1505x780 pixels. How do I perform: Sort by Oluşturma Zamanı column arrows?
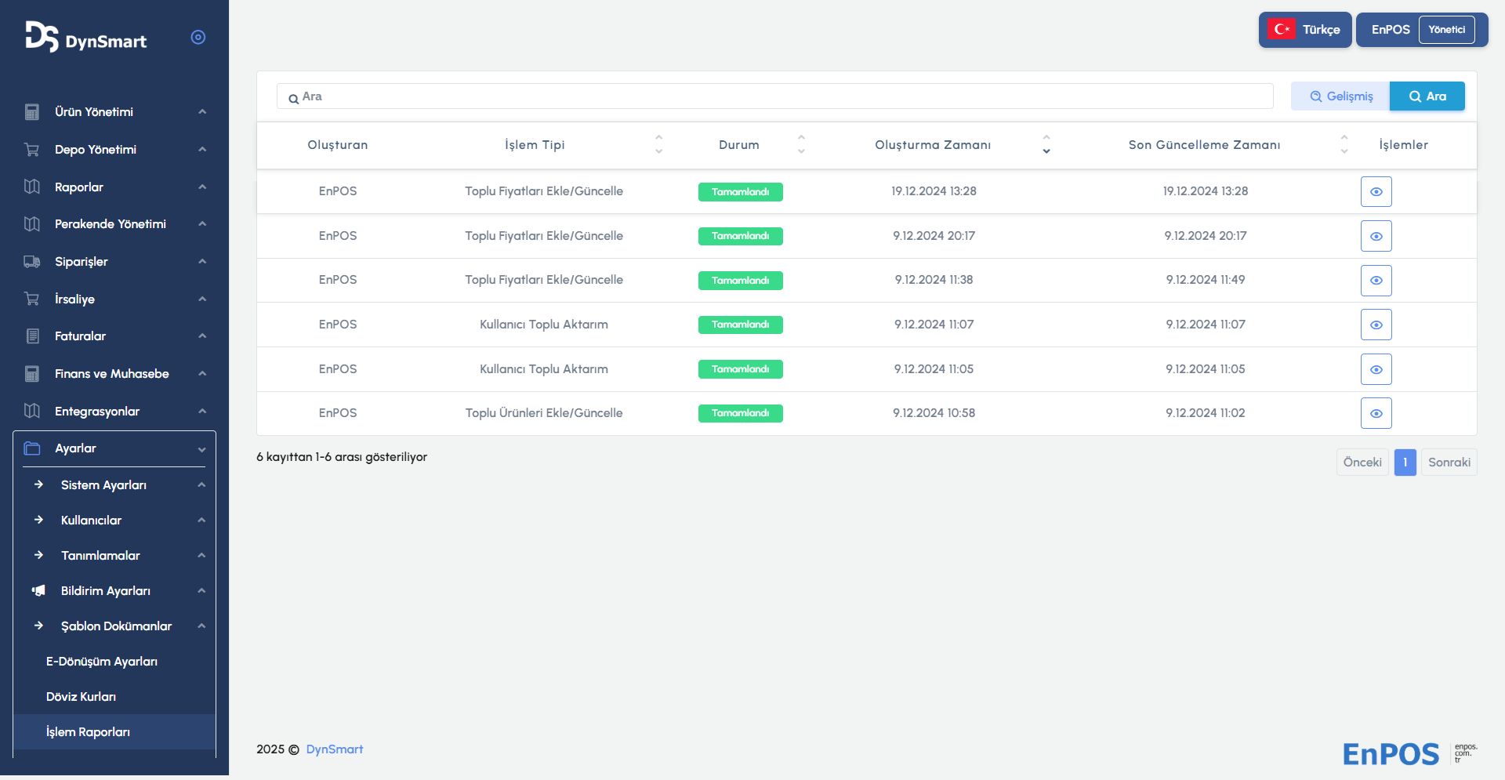point(1046,145)
